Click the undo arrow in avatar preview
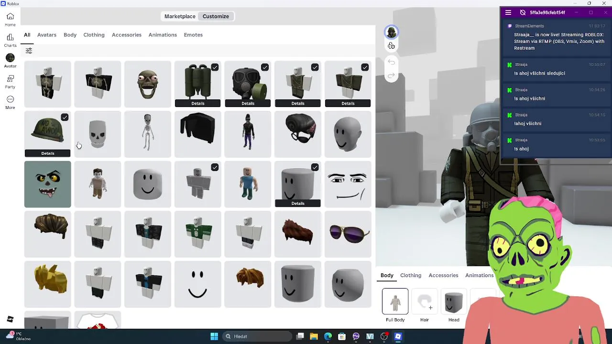This screenshot has width=612, height=344. coord(392,62)
